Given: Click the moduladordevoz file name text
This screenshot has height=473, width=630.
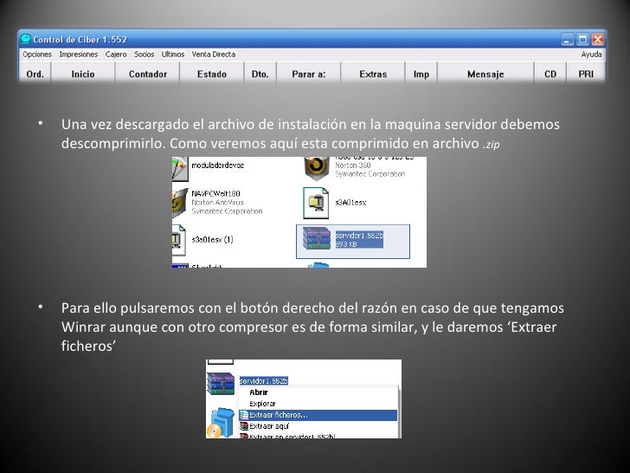Looking at the screenshot, I should click(x=217, y=165).
